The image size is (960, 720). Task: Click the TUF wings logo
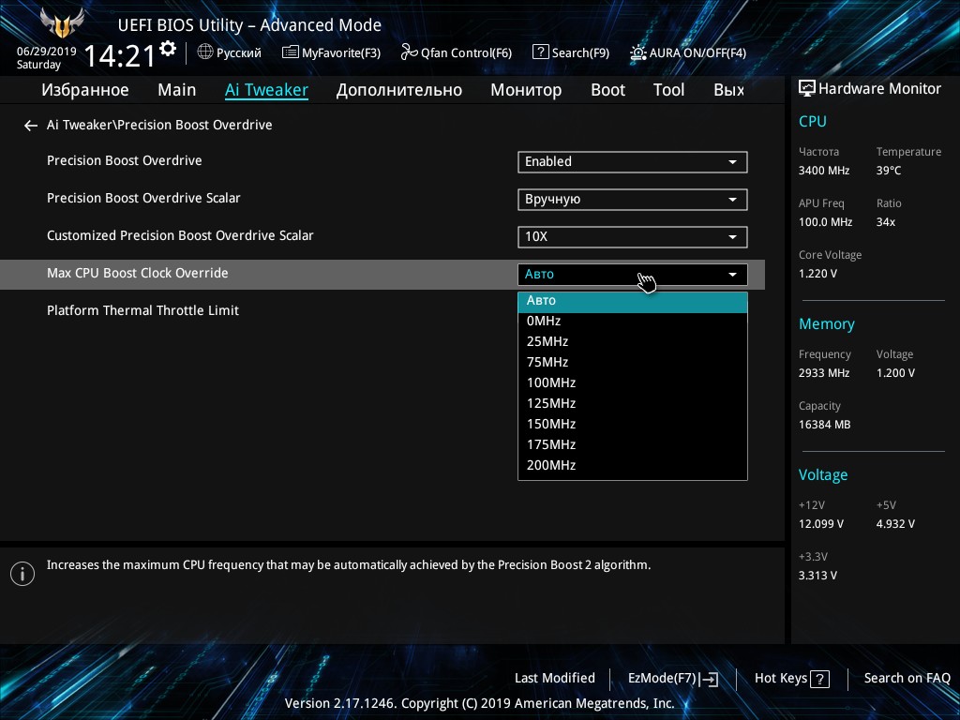click(x=61, y=23)
